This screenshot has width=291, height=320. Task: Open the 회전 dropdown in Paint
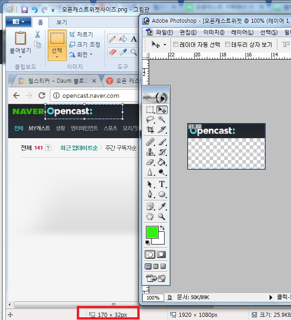[x=91, y=54]
